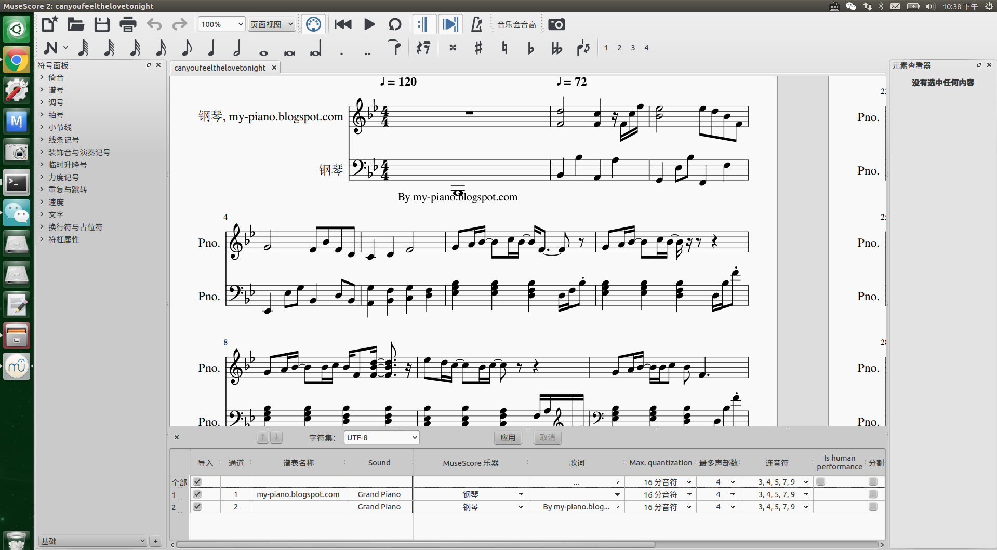Print the score
Image resolution: width=997 pixels, height=550 pixels.
(x=128, y=24)
